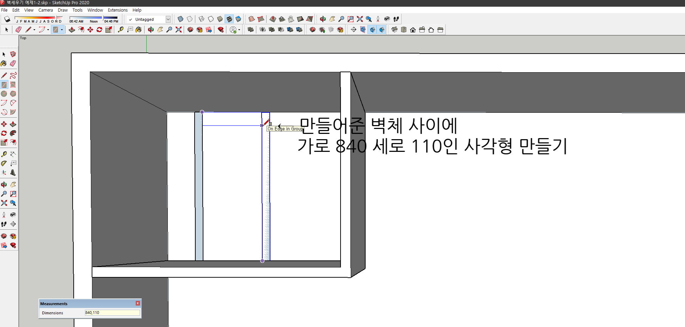
Task: Activate the Orbit tool
Action: click(151, 30)
